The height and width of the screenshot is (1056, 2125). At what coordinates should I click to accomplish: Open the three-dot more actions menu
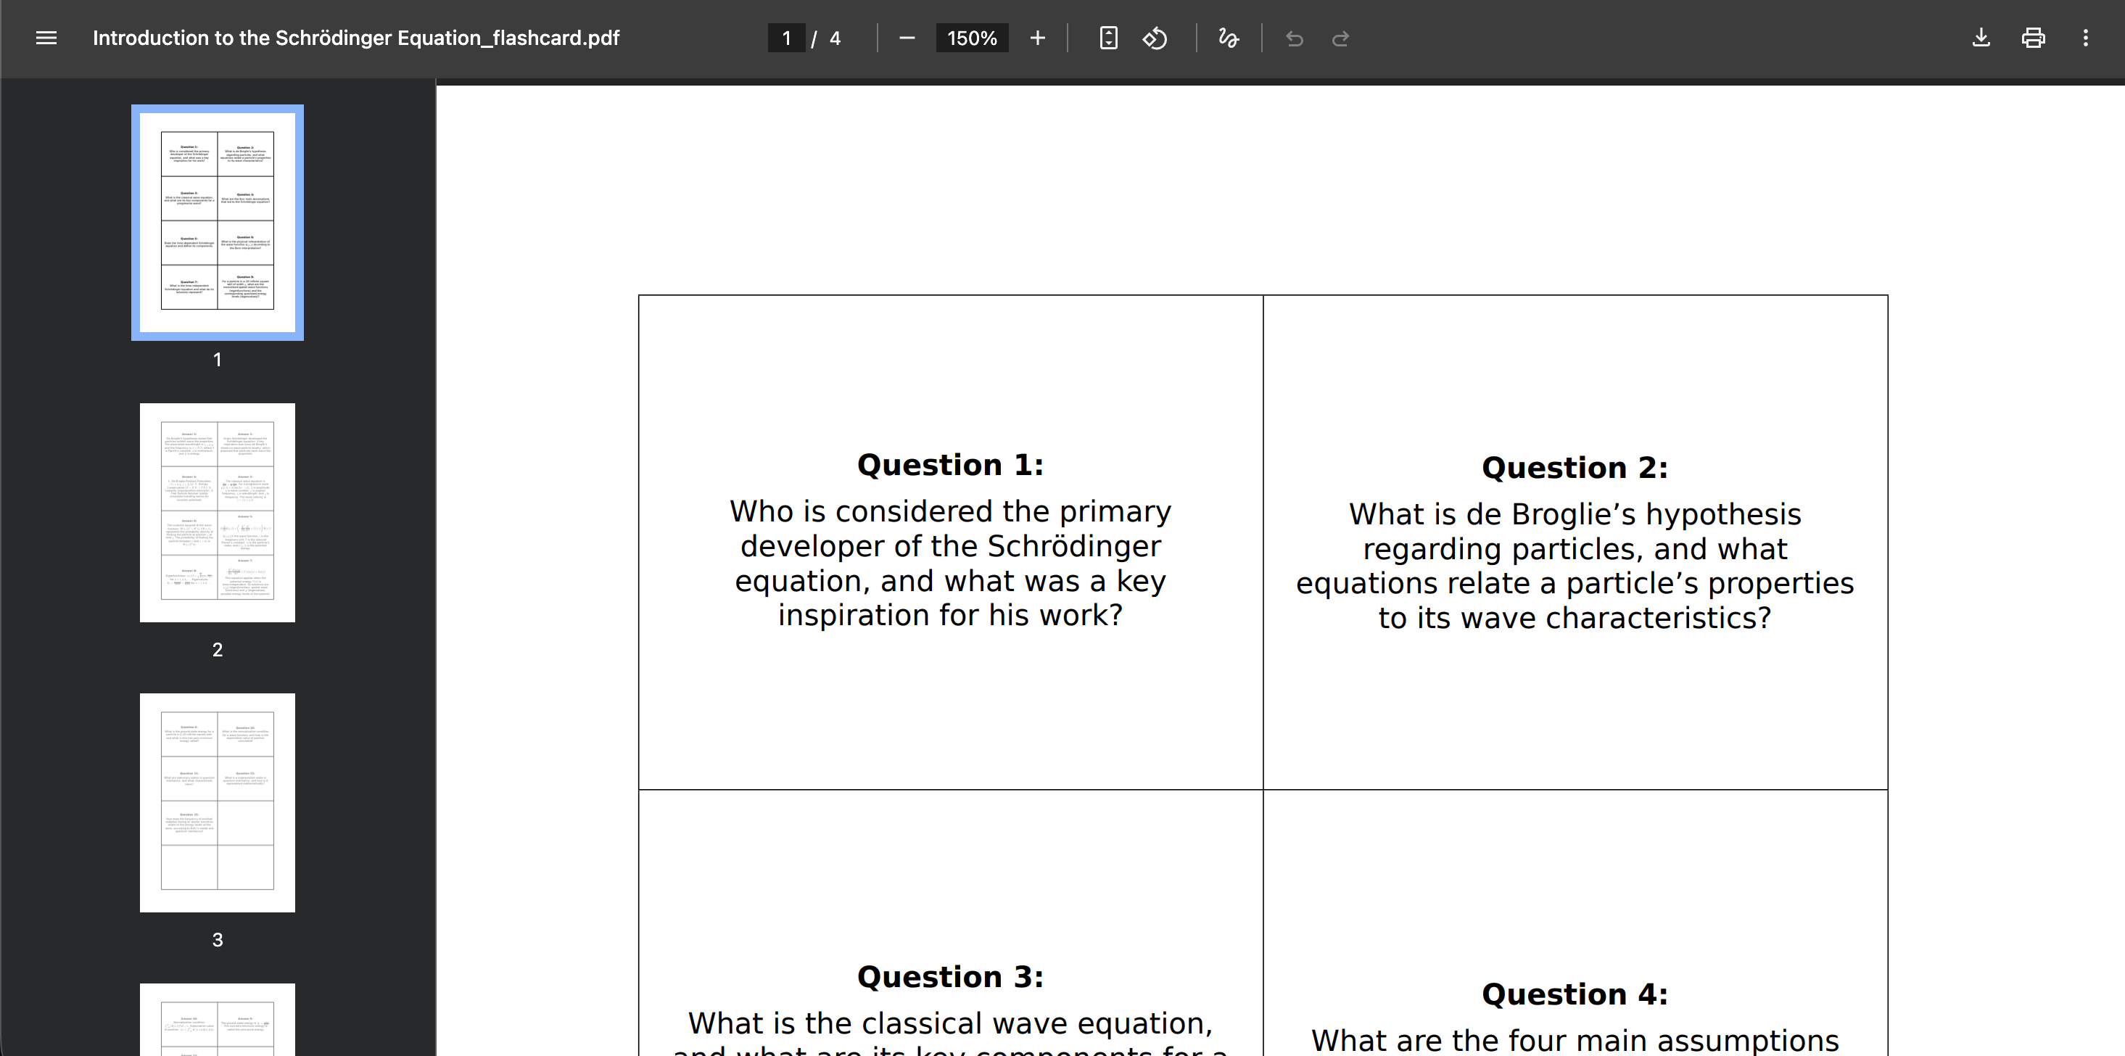(2084, 38)
